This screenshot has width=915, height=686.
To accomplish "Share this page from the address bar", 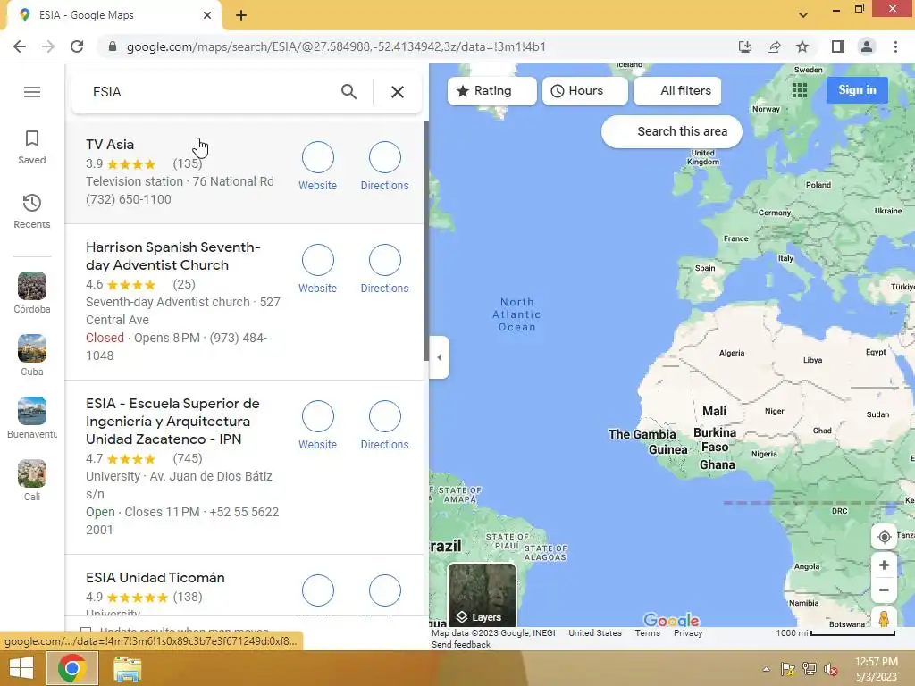I will click(774, 46).
